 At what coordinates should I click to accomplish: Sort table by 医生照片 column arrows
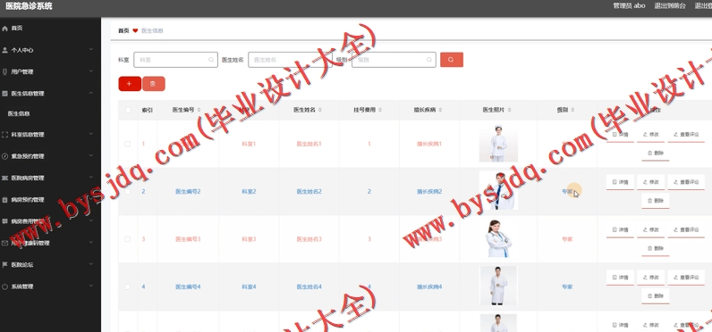click(509, 110)
